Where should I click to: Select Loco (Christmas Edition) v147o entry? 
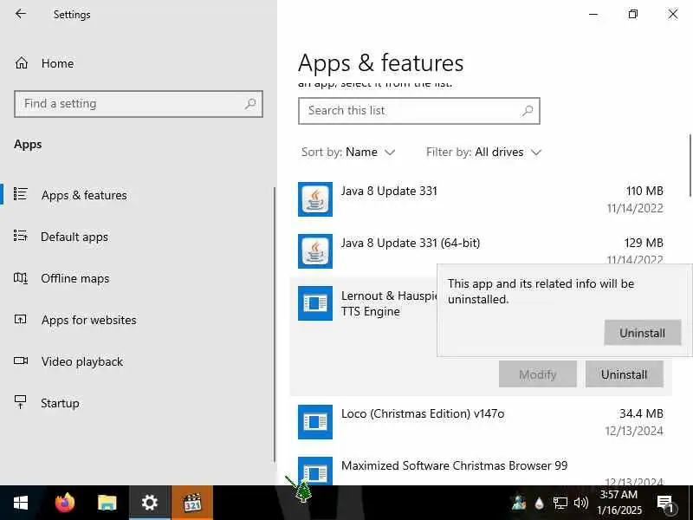pos(481,422)
